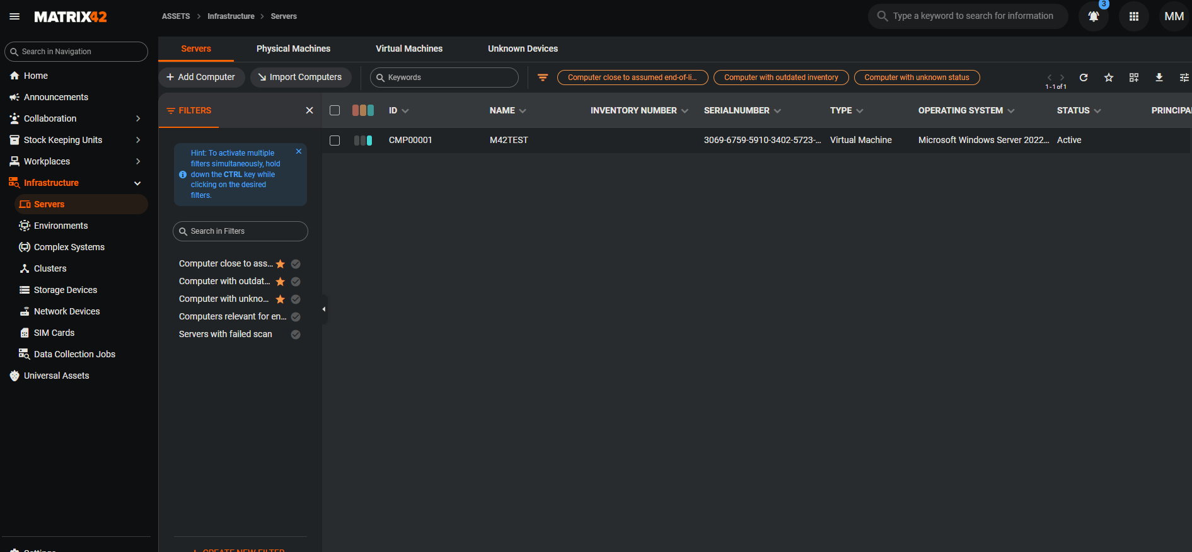Sort by INVENTORY NUMBER column
The height and width of the screenshot is (552, 1192).
[639, 110]
